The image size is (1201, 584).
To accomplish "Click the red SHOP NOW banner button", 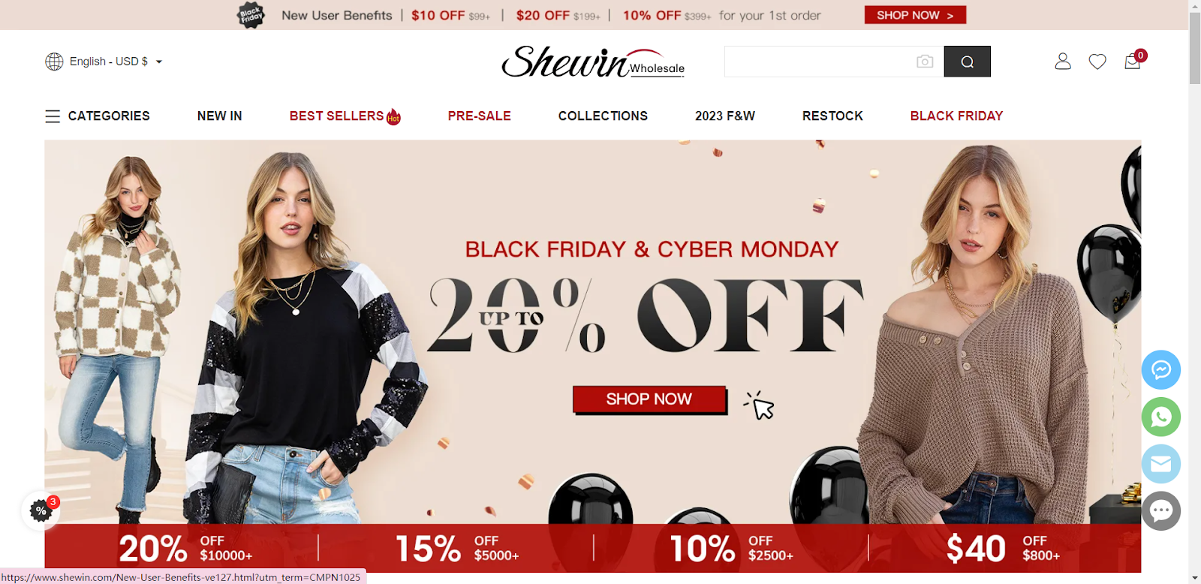I will 649,399.
